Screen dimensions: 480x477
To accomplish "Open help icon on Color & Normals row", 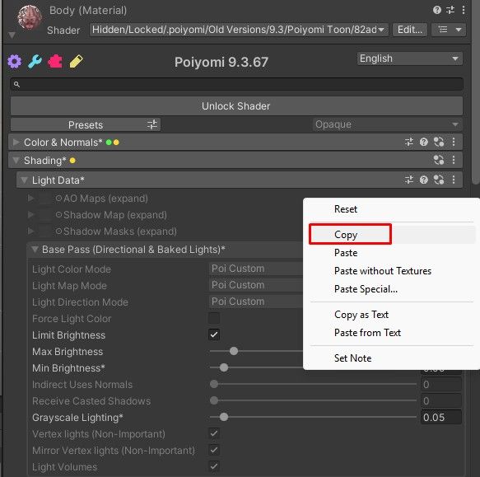I will [x=424, y=142].
